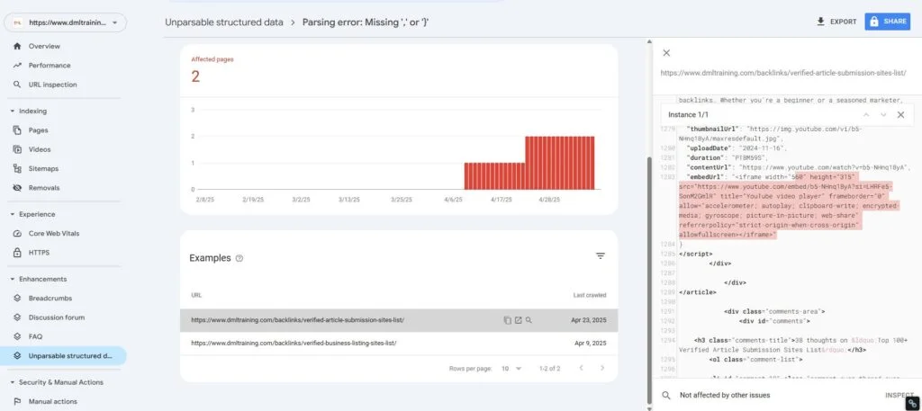
Task: Open Performance report icon
Action: [x=17, y=65]
